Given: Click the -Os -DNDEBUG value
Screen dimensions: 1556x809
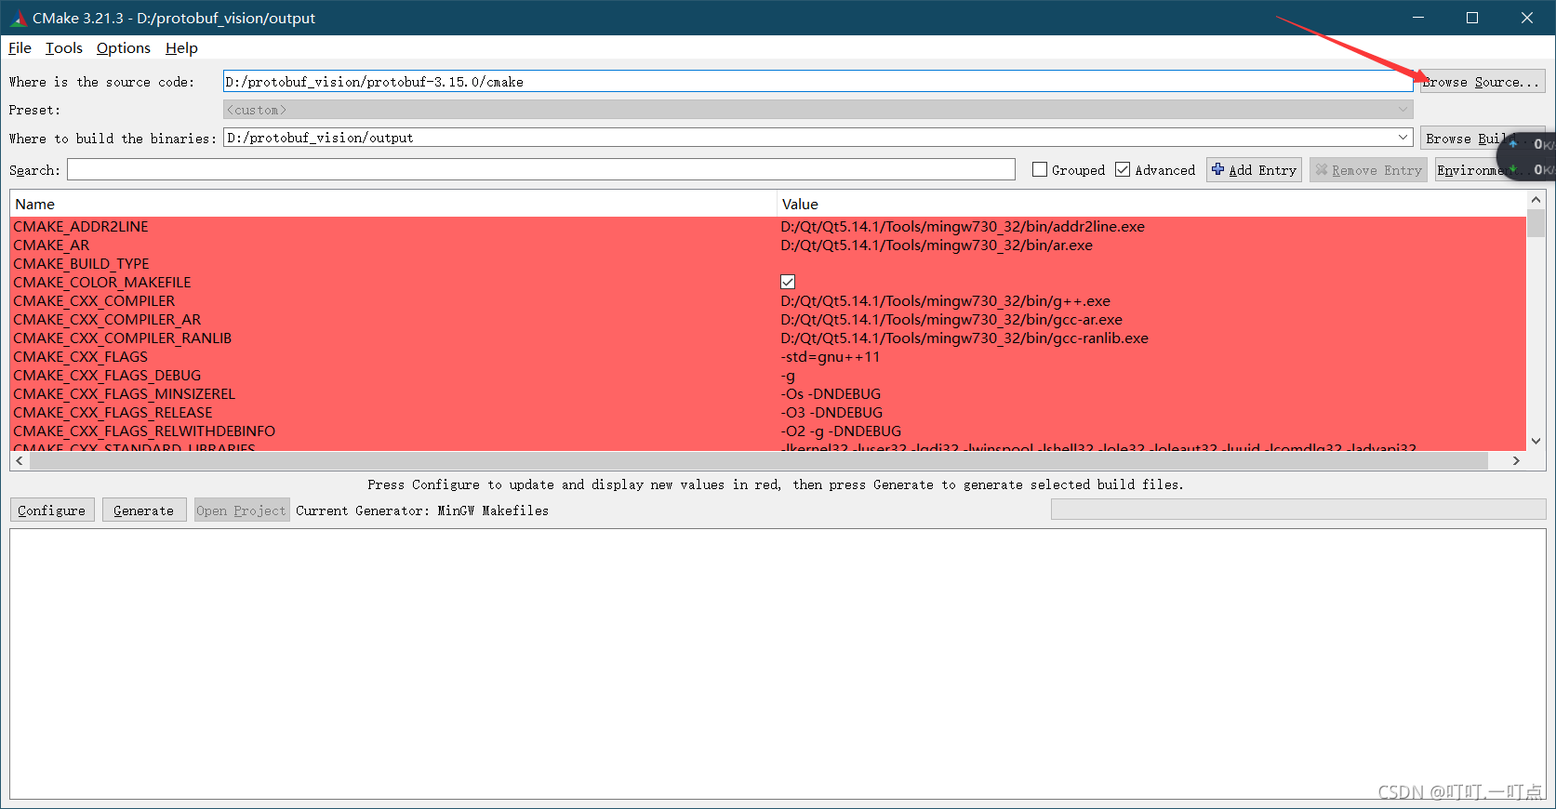Looking at the screenshot, I should (831, 394).
